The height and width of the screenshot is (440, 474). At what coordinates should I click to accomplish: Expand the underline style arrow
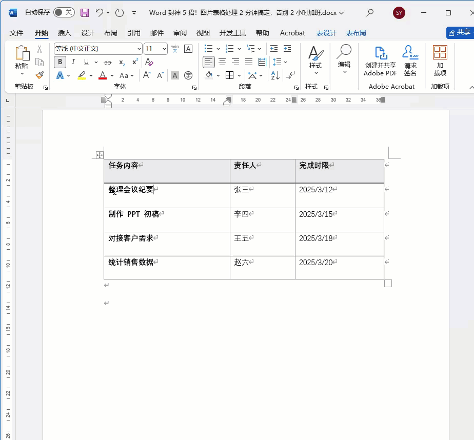coord(96,62)
